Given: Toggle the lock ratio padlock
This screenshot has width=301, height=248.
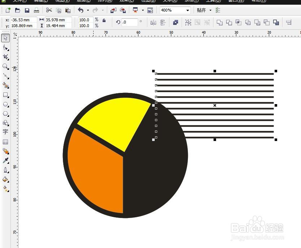Looking at the screenshot, I should pyautogui.click(x=104, y=20).
